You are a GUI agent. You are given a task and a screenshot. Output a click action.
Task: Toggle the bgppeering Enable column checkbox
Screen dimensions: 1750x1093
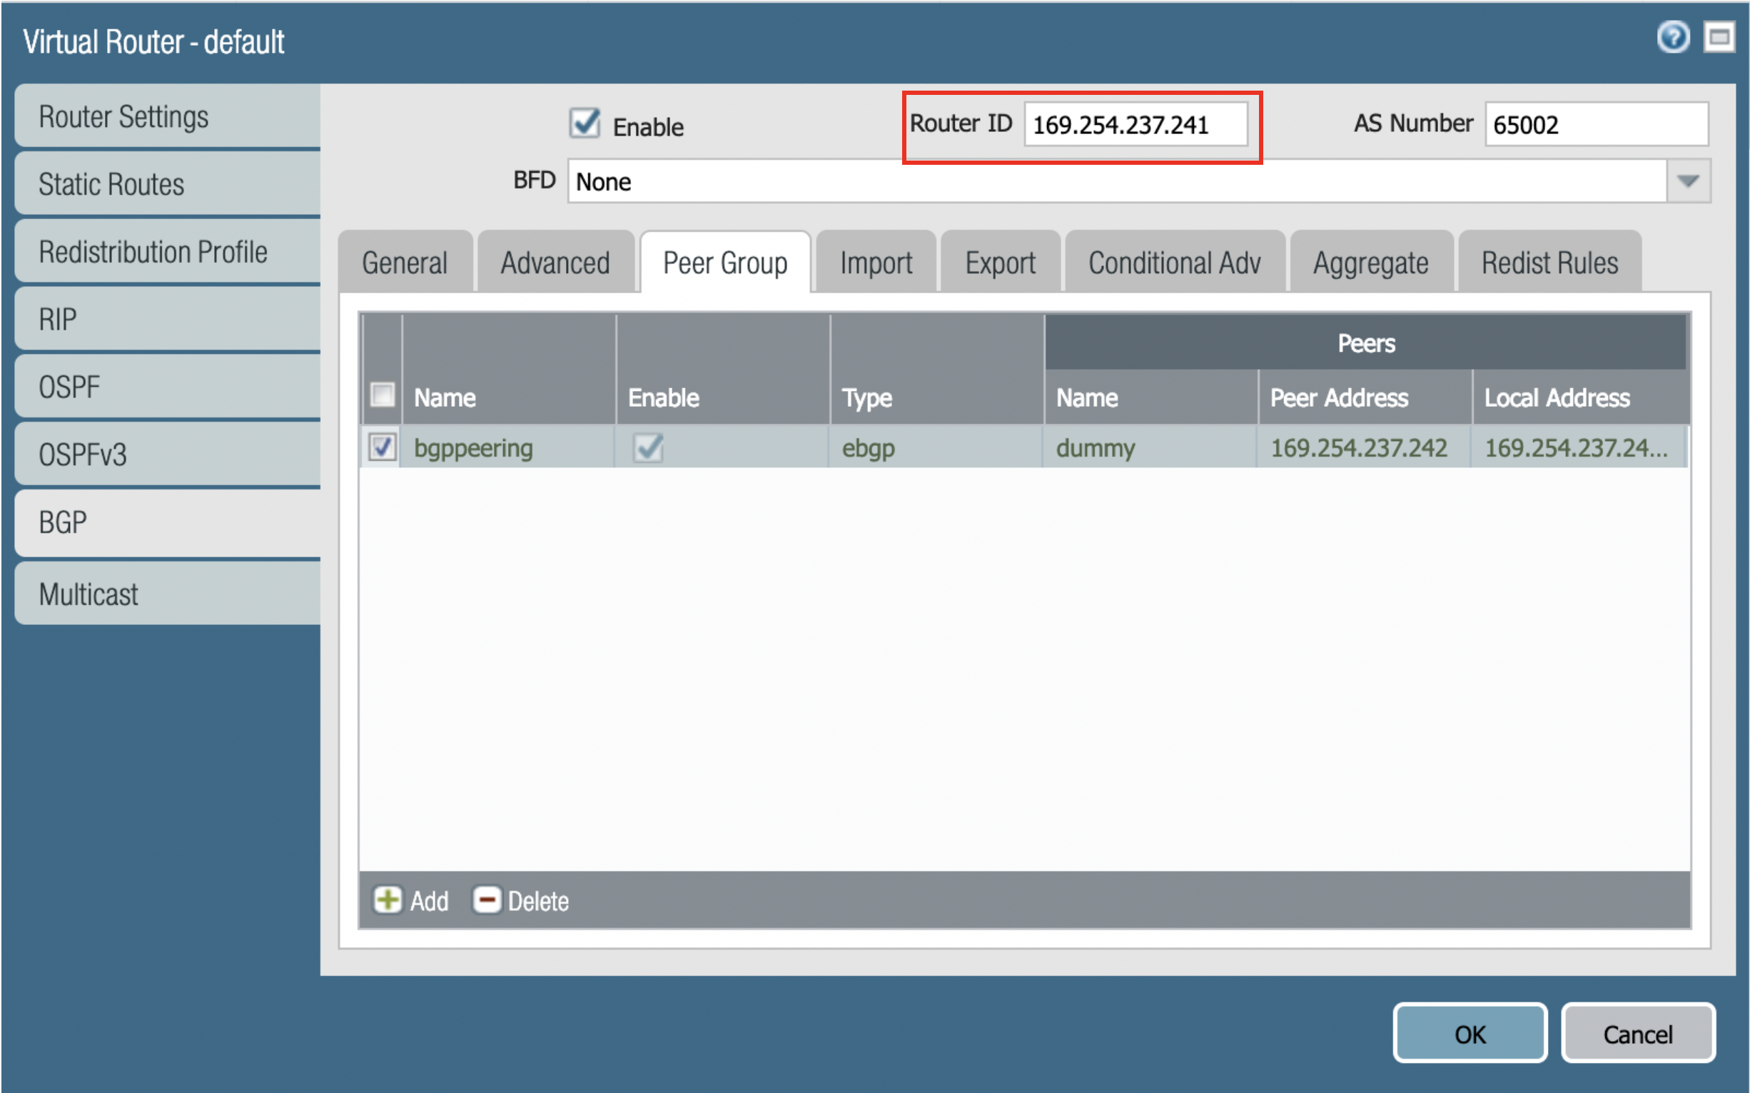point(648,447)
